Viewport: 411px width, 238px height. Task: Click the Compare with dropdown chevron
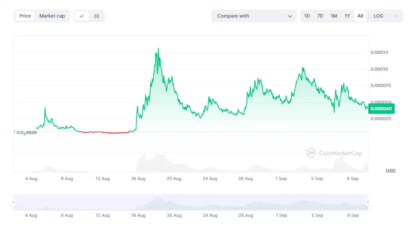click(x=290, y=16)
